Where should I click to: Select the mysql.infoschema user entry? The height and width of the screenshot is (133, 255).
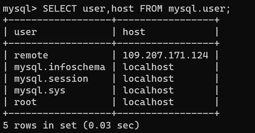click(x=60, y=67)
